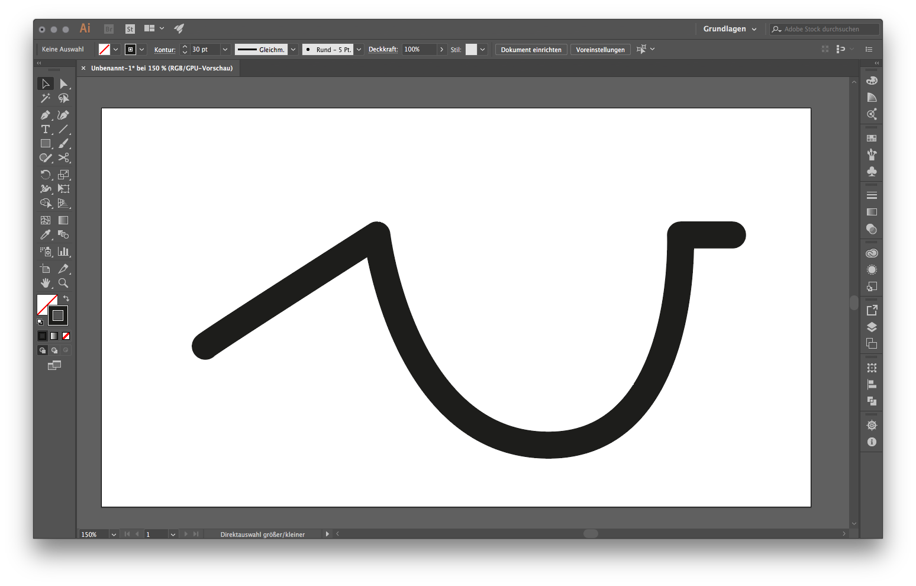This screenshot has width=916, height=586.
Task: Activate the Zoom tool
Action: click(63, 283)
